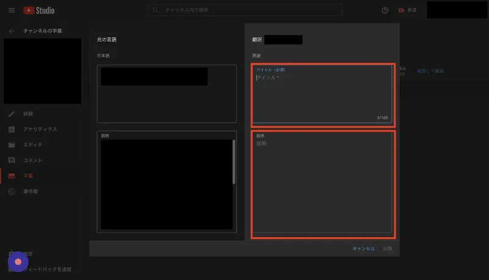489x280 pixels.
Task: Click the チャンネルの字幕 heading
Action: pyautogui.click(x=42, y=31)
